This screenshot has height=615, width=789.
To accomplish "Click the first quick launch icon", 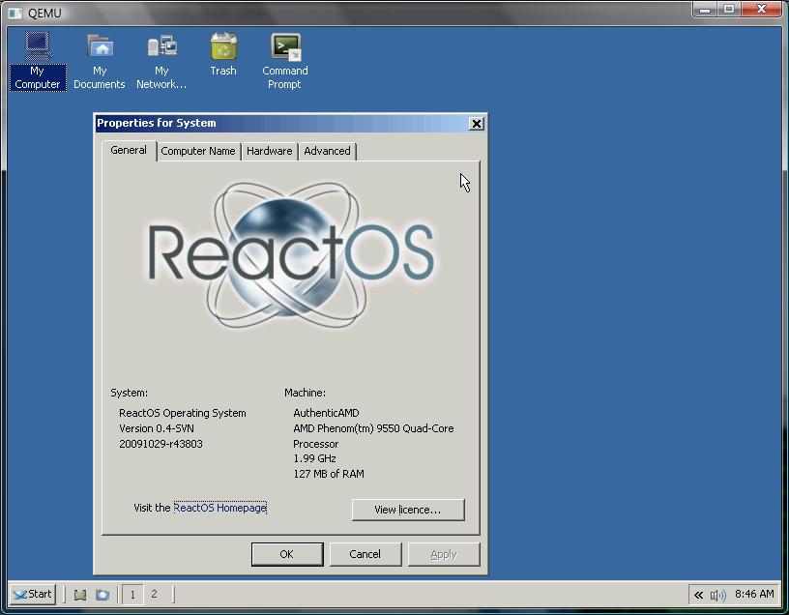I will (x=80, y=595).
